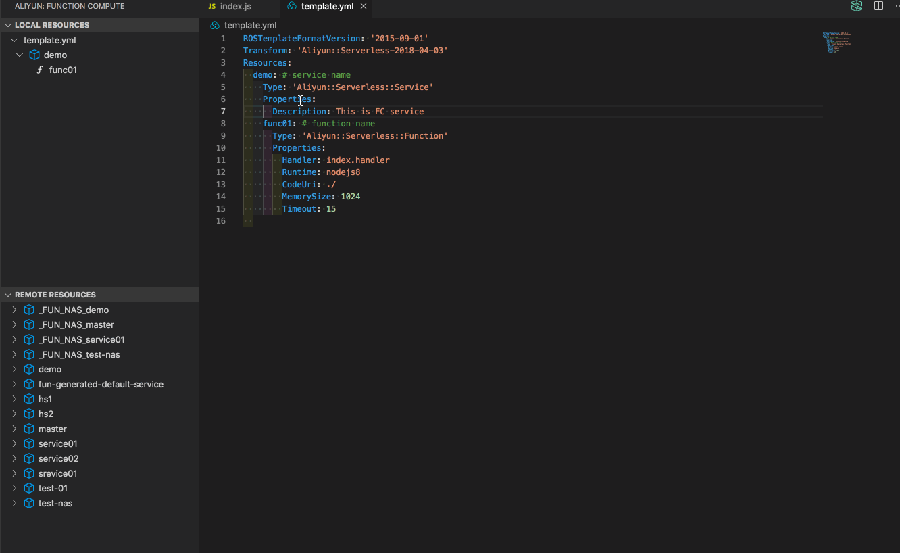Screen dimensions: 900x553
Task: Click the code minimap in the editor
Action: 836,43
